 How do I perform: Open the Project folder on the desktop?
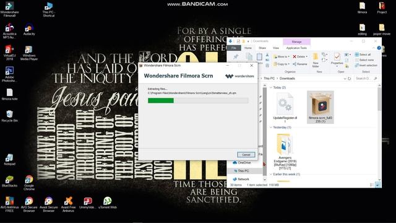(x=382, y=7)
